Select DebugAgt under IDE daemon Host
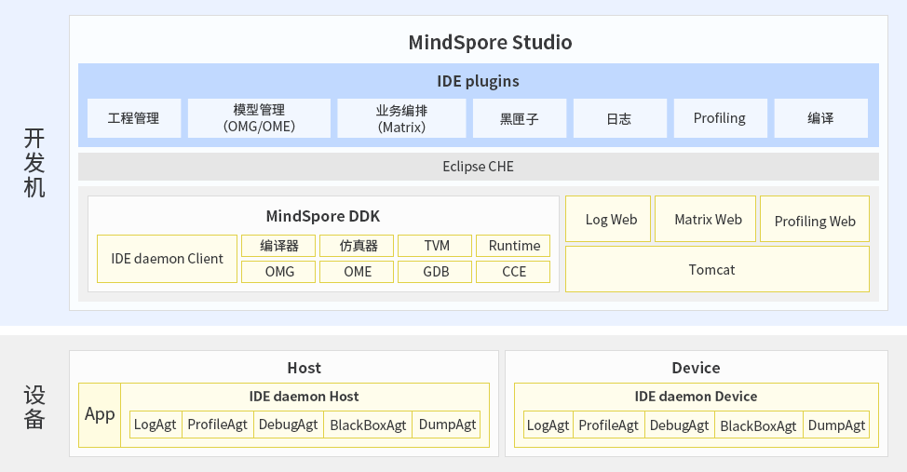 [x=288, y=425]
